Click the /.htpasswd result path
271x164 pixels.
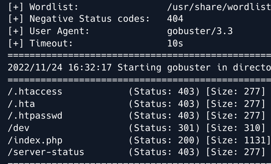[35, 116]
